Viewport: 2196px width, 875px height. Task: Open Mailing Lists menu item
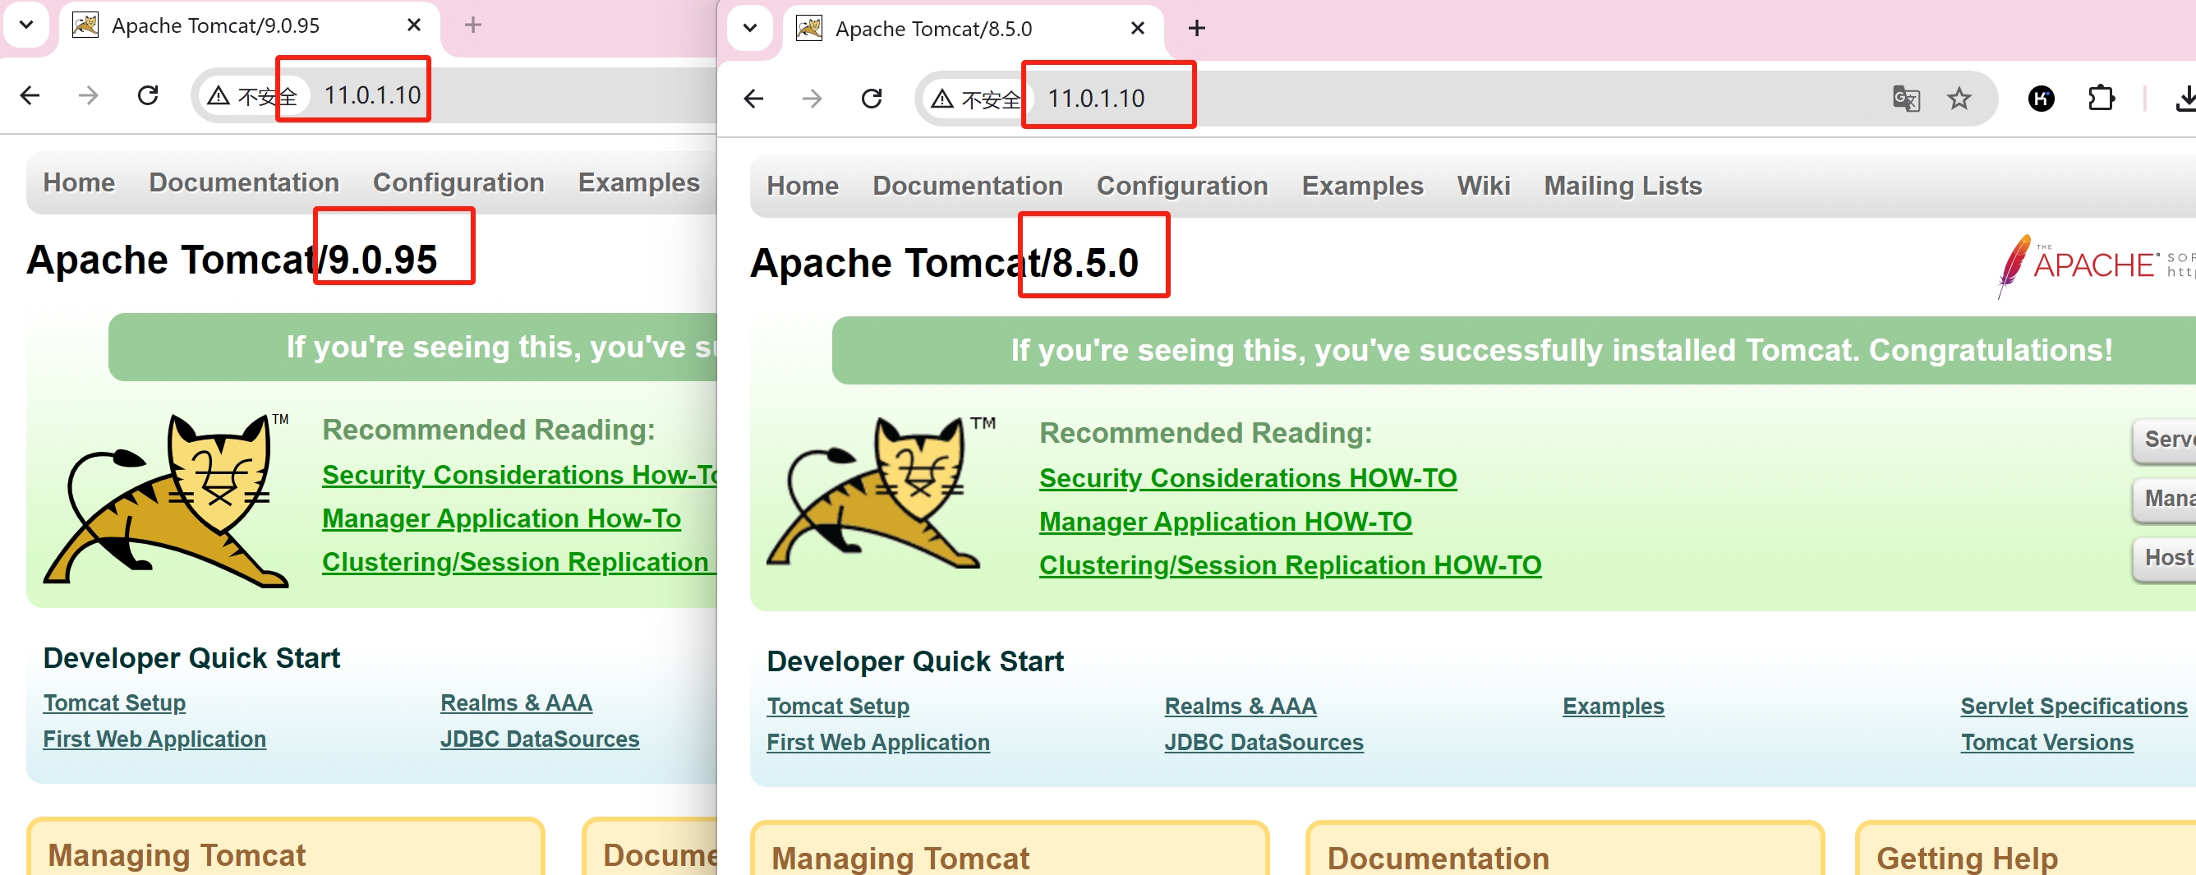[x=1623, y=186]
